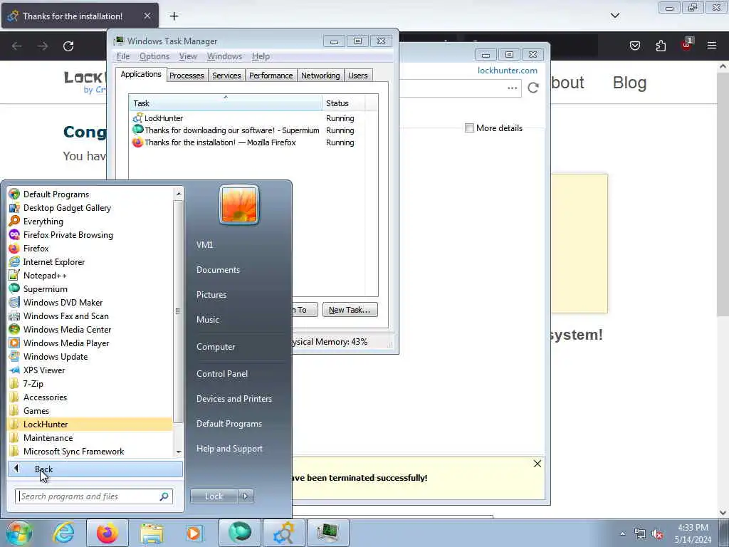This screenshot has width=729, height=547.
Task: Open the Media Player taskbar icon
Action: tap(195, 533)
